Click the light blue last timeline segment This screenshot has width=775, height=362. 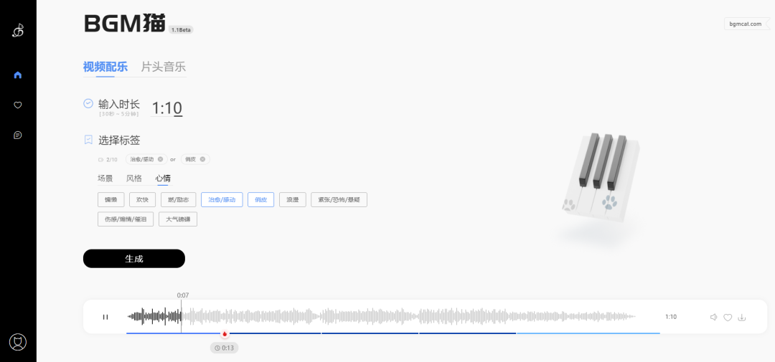pos(588,333)
